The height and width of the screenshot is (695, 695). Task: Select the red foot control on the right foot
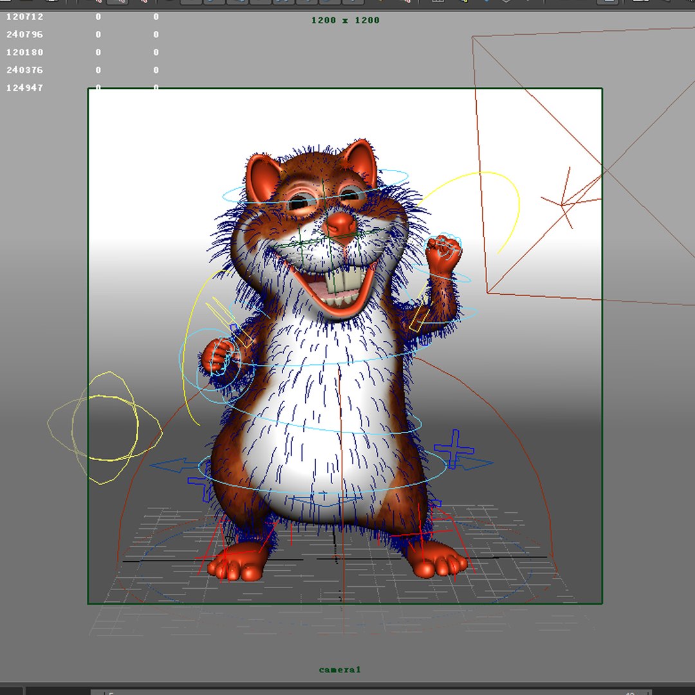coord(421,534)
